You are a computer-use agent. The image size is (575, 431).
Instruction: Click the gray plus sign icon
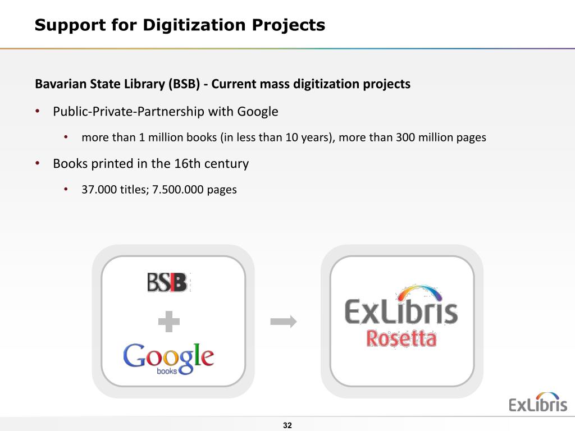[168, 322]
